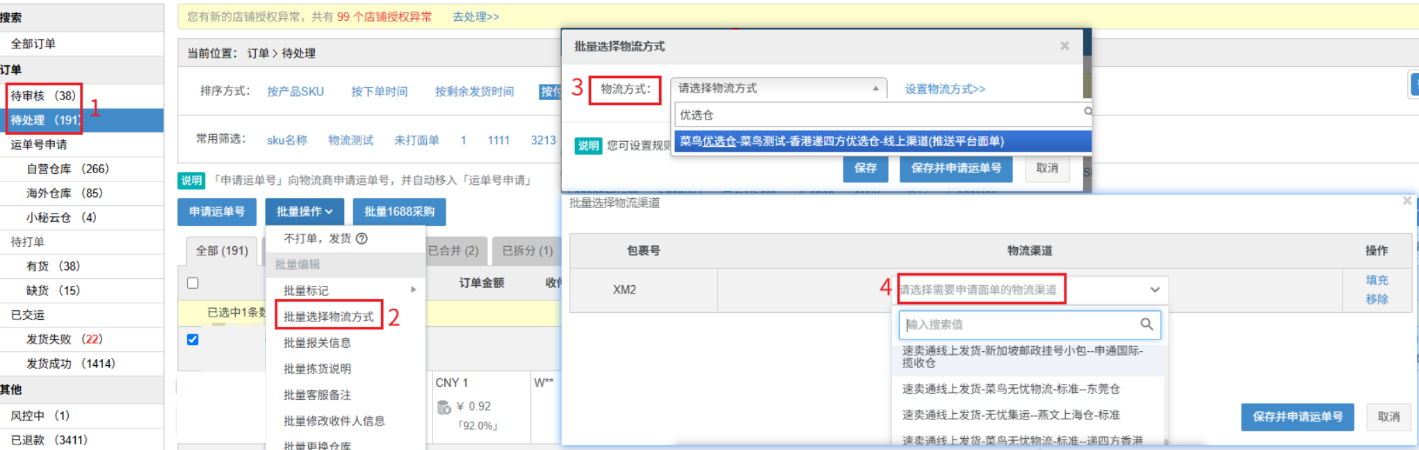Open the 批量操作 dropdown button
Image resolution: width=1419 pixels, height=450 pixels.
coord(305,211)
